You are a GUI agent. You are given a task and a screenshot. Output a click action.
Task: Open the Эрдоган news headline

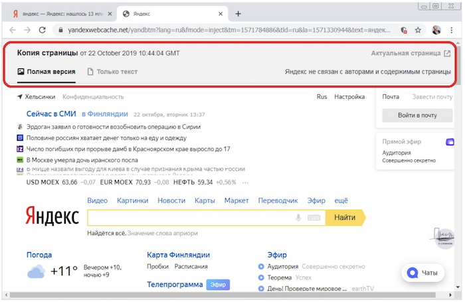114,127
